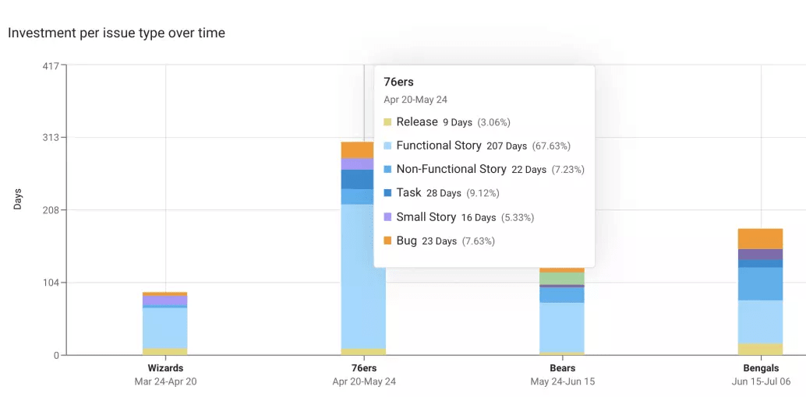
Task: Click the Bengals sprint axis label
Action: (x=761, y=368)
